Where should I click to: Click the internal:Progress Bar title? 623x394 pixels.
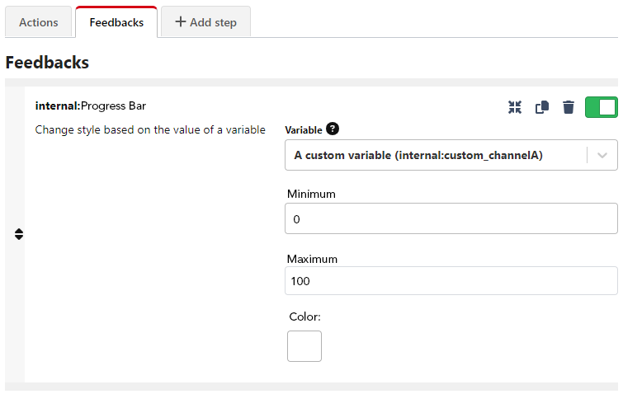(x=91, y=106)
